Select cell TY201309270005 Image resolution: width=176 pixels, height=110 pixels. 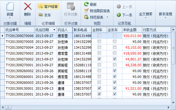20,41
